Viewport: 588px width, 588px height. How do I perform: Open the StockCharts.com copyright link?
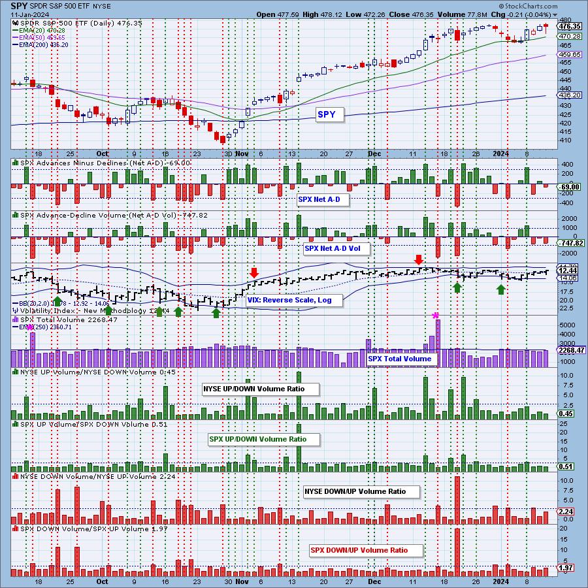click(x=528, y=6)
